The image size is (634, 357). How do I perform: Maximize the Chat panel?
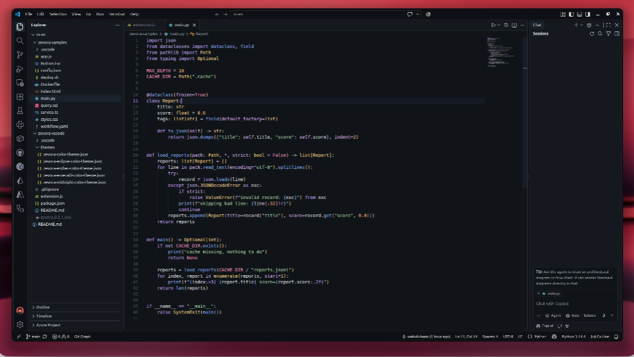point(608,25)
